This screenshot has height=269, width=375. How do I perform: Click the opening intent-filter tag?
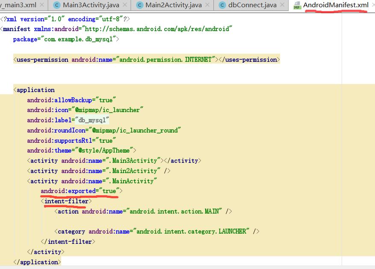click(66, 201)
